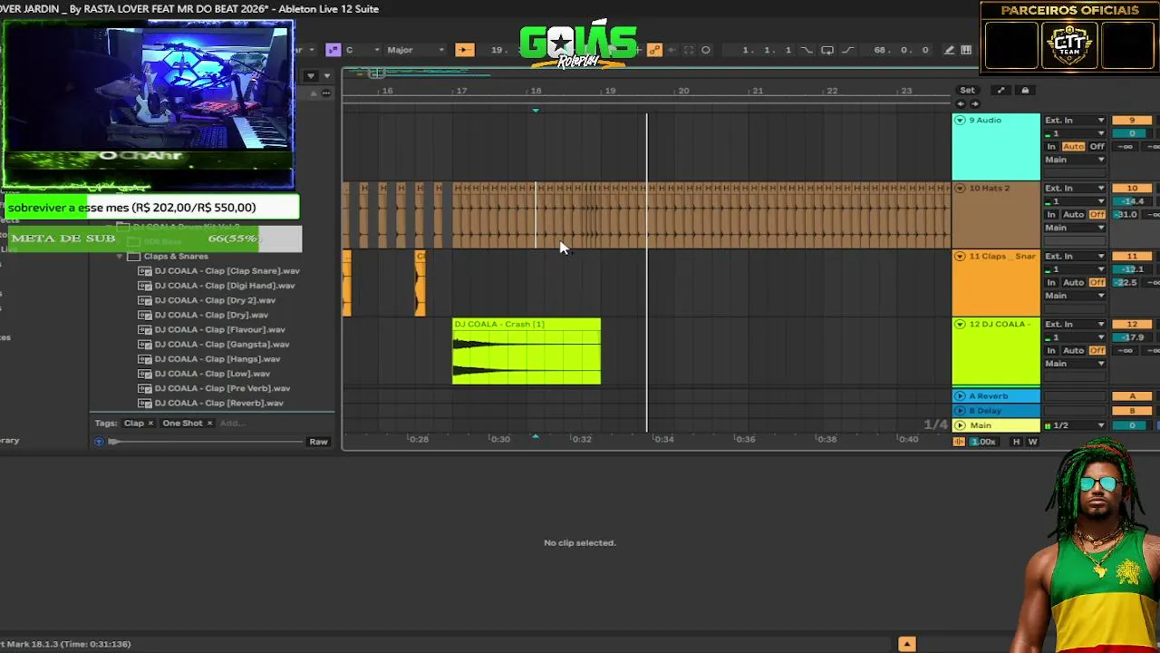Toggle the Loop switch in transport bar
The height and width of the screenshot is (653, 1160).
[x=827, y=50]
